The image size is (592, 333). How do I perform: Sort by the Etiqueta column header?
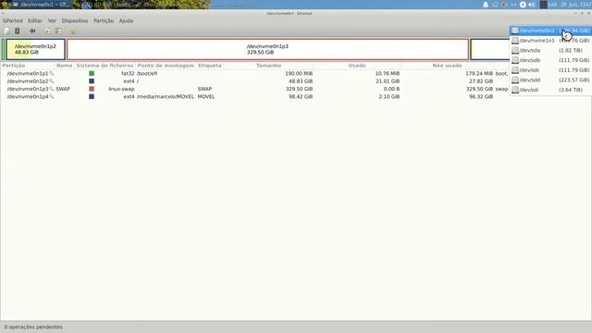(x=210, y=66)
